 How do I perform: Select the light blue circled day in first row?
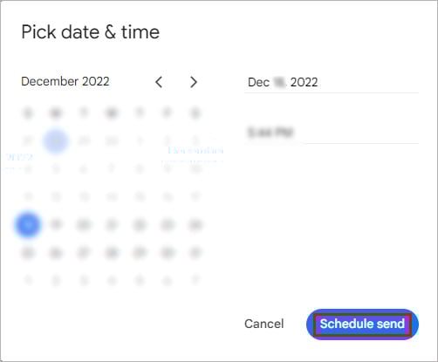click(56, 141)
